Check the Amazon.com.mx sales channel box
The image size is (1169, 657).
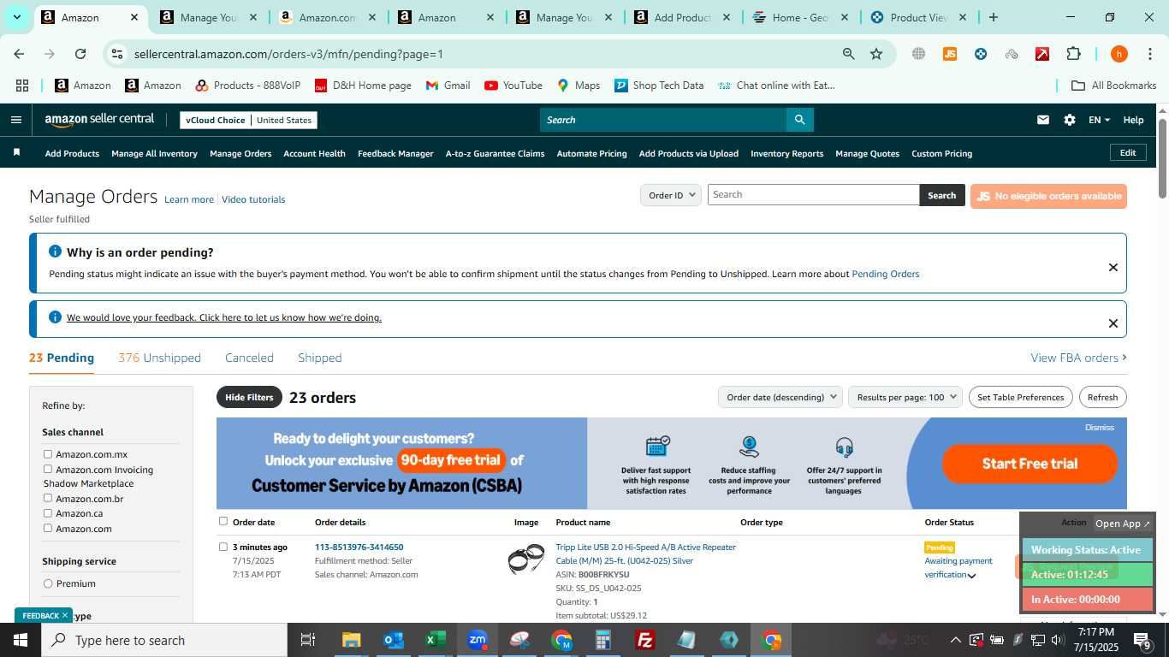click(x=48, y=454)
